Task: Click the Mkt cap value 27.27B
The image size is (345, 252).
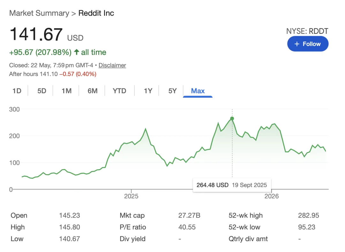Action: pos(189,215)
